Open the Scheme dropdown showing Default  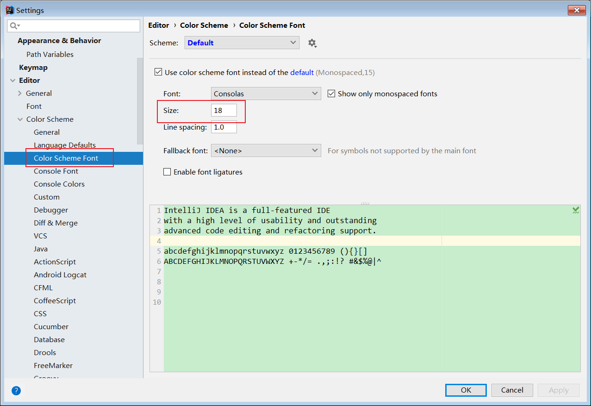point(242,43)
